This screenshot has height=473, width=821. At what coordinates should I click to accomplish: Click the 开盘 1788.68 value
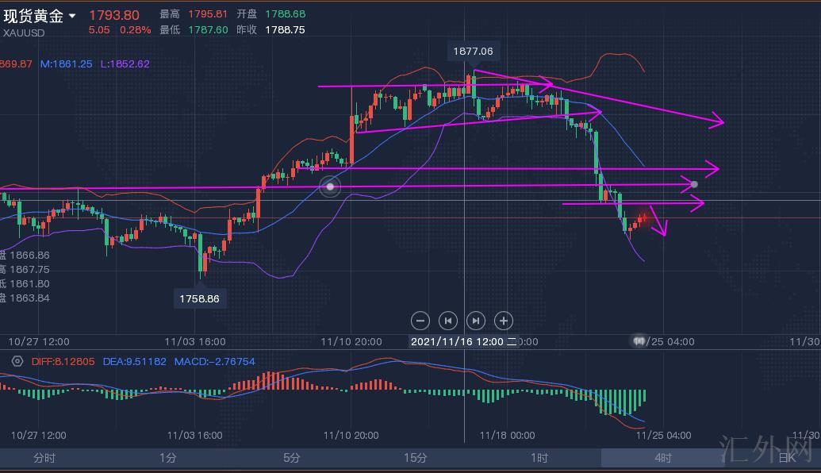point(286,14)
